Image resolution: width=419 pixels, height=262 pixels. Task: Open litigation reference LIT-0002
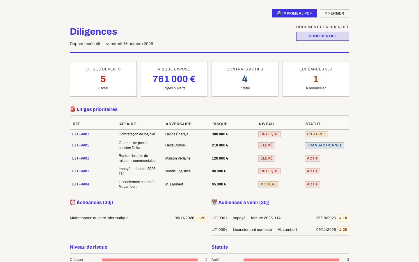pyautogui.click(x=81, y=158)
